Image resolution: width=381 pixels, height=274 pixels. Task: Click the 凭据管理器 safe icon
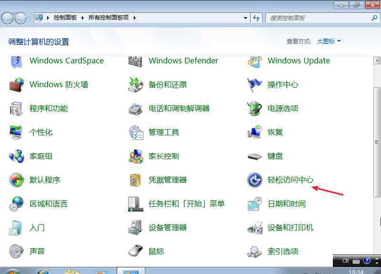click(135, 180)
